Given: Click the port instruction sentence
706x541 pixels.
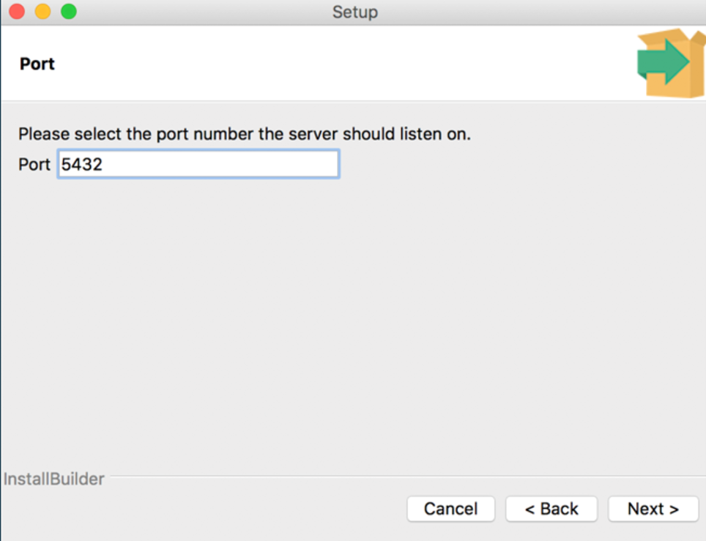Looking at the screenshot, I should 244,135.
